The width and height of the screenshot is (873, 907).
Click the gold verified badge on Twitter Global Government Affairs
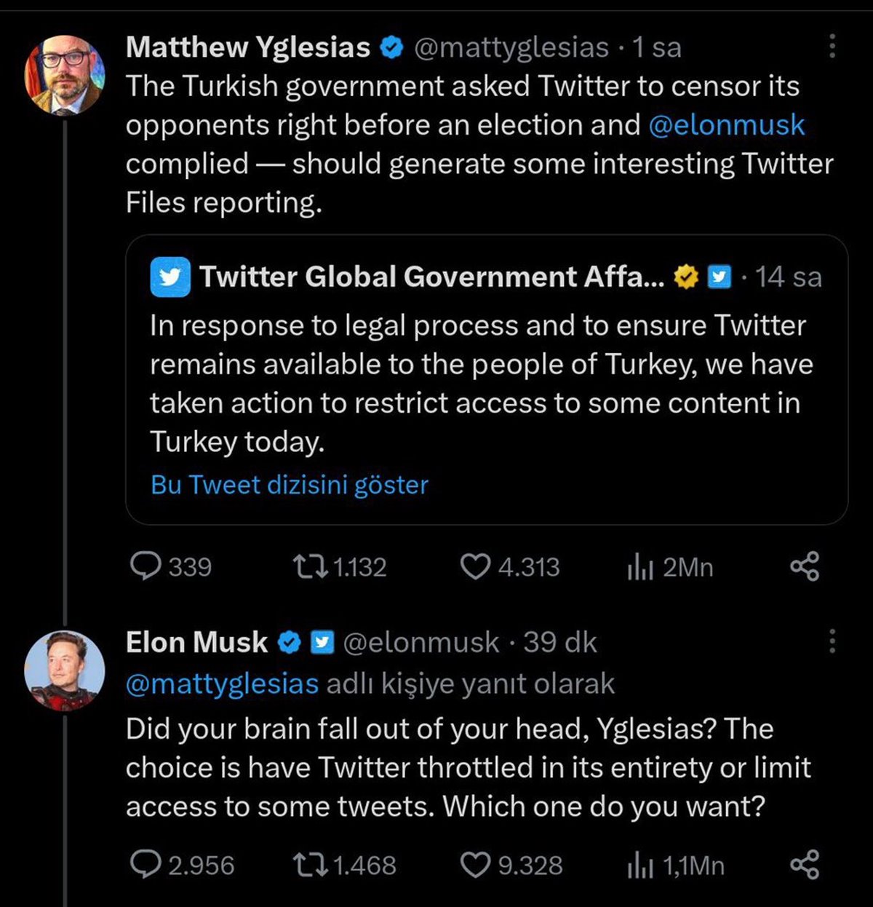click(x=685, y=277)
